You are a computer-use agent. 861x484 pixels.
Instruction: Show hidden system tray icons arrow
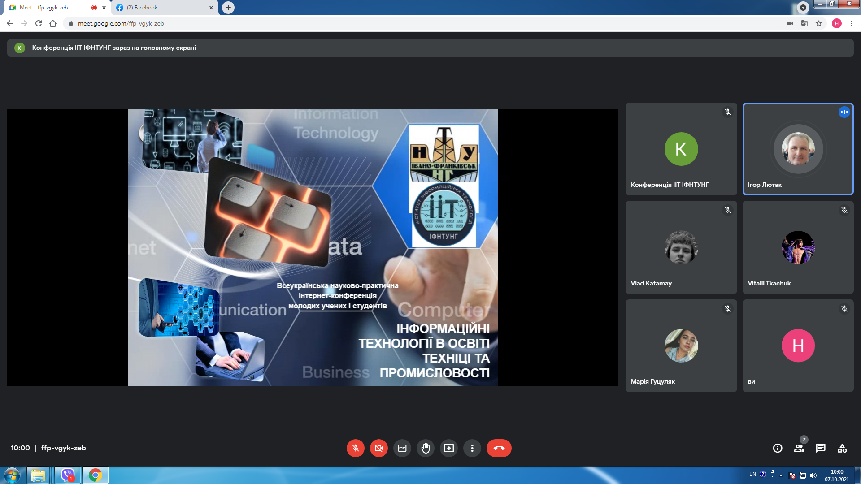point(781,475)
